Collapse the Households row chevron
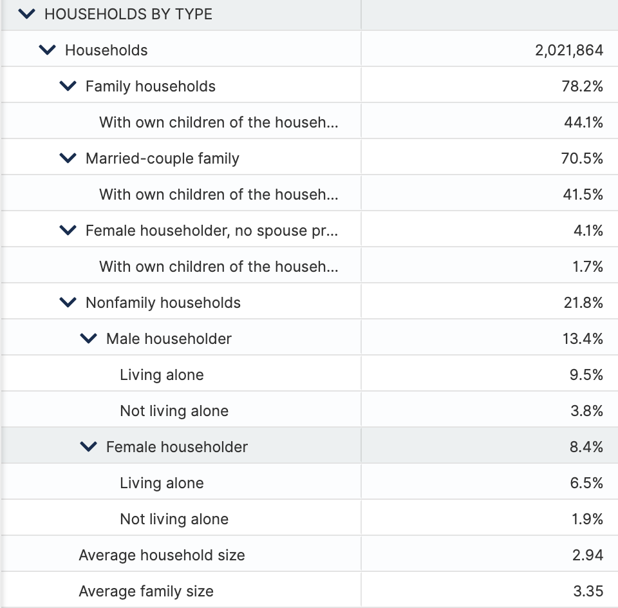Screen dimensions: 618x608 coord(47,50)
